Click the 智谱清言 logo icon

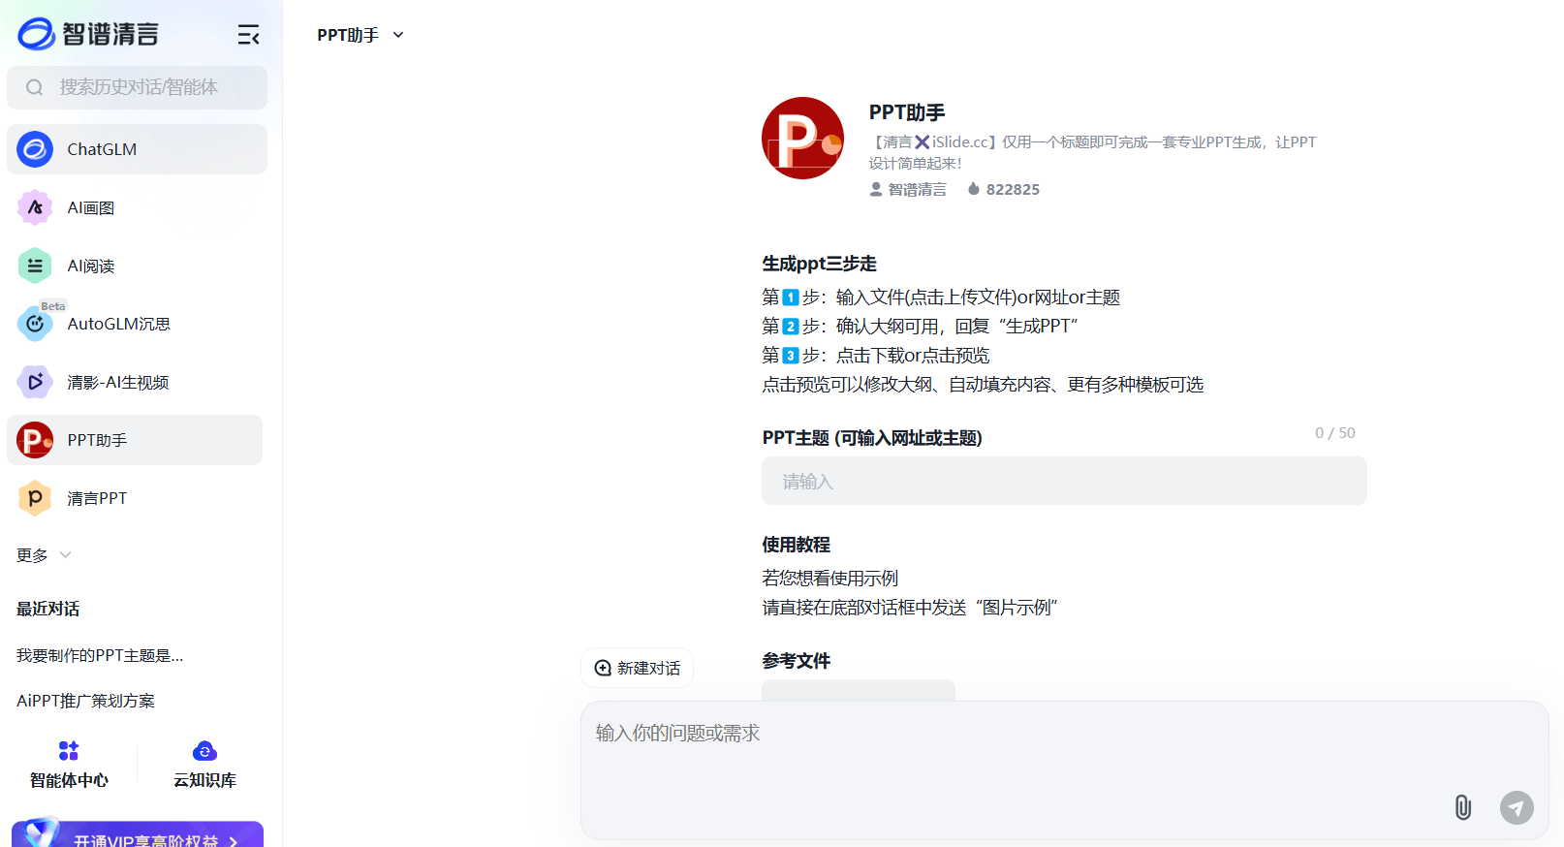coord(37,34)
